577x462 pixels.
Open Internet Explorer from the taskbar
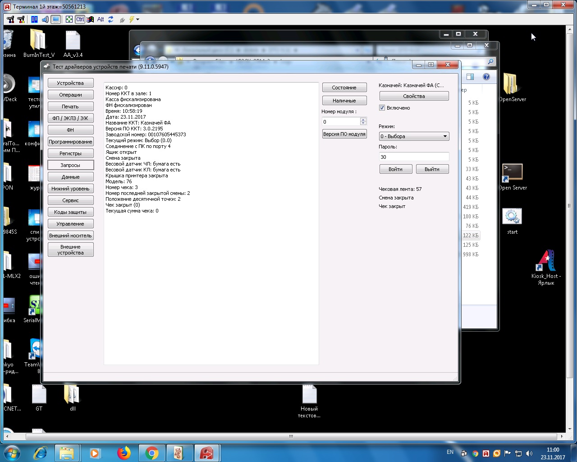pos(41,453)
